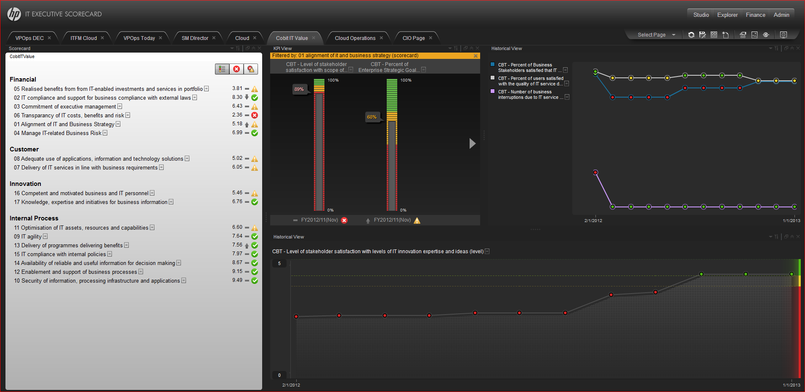Click details icon next to bottom chart CBT title
This screenshot has width=805, height=392.
[487, 252]
